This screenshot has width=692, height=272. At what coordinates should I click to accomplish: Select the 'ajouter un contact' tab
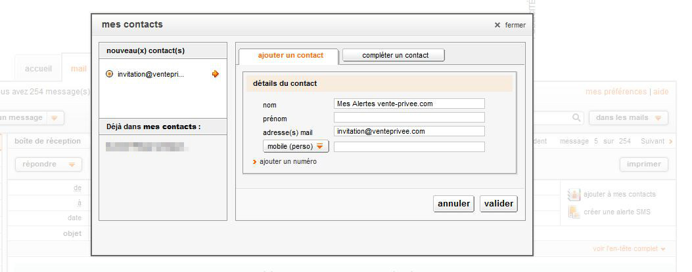(x=290, y=56)
